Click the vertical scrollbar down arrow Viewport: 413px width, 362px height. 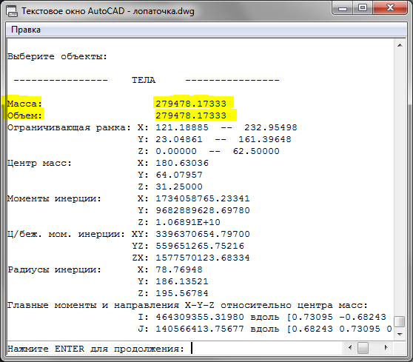400,335
